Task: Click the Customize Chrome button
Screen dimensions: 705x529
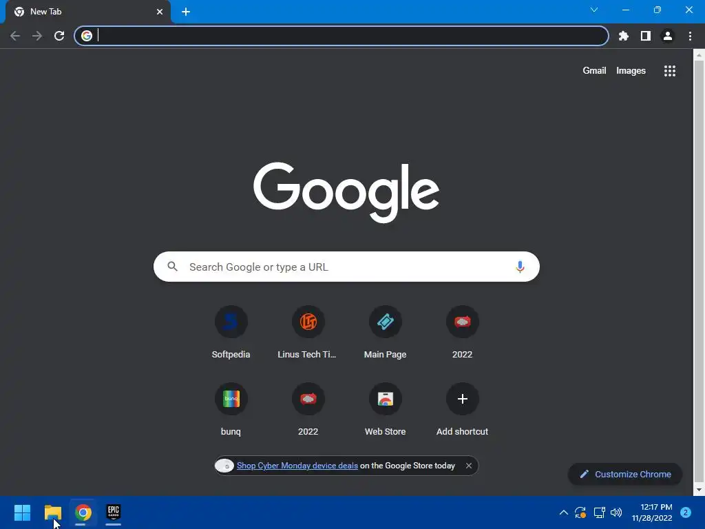Action: 625,474
